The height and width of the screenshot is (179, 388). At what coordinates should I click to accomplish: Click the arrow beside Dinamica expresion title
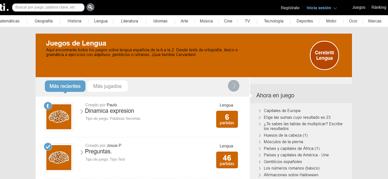(x=82, y=112)
